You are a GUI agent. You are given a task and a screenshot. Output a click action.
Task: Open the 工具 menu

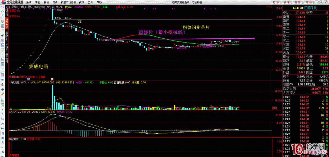coord(91,2)
